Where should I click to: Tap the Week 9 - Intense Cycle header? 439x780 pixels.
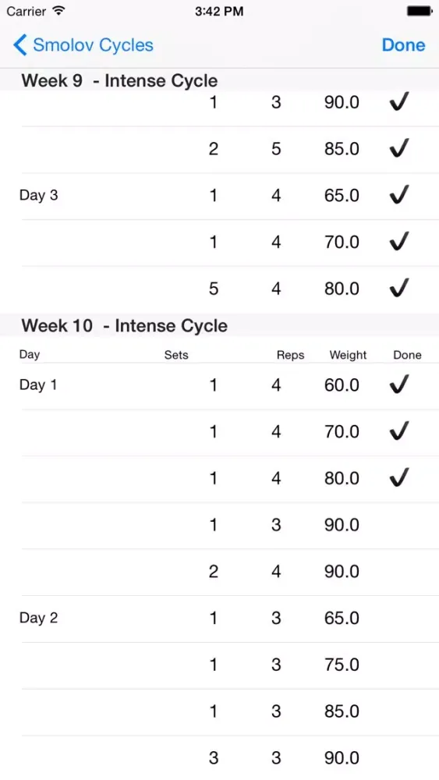coord(119,80)
